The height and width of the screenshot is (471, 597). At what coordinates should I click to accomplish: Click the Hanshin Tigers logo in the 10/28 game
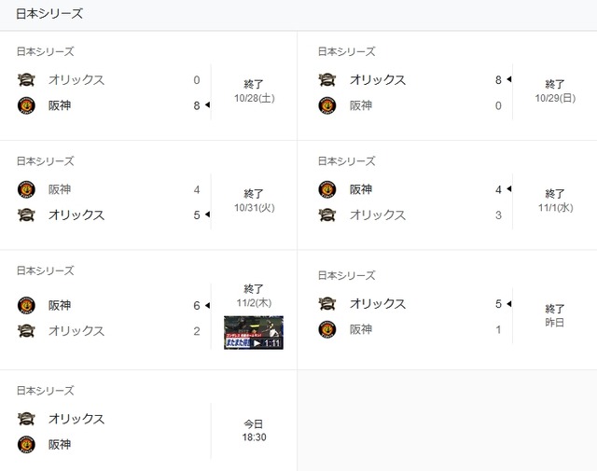click(x=26, y=105)
